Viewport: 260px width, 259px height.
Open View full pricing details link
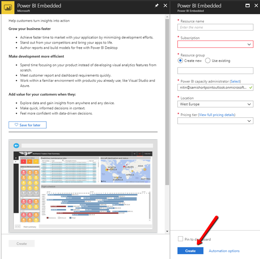click(x=217, y=115)
